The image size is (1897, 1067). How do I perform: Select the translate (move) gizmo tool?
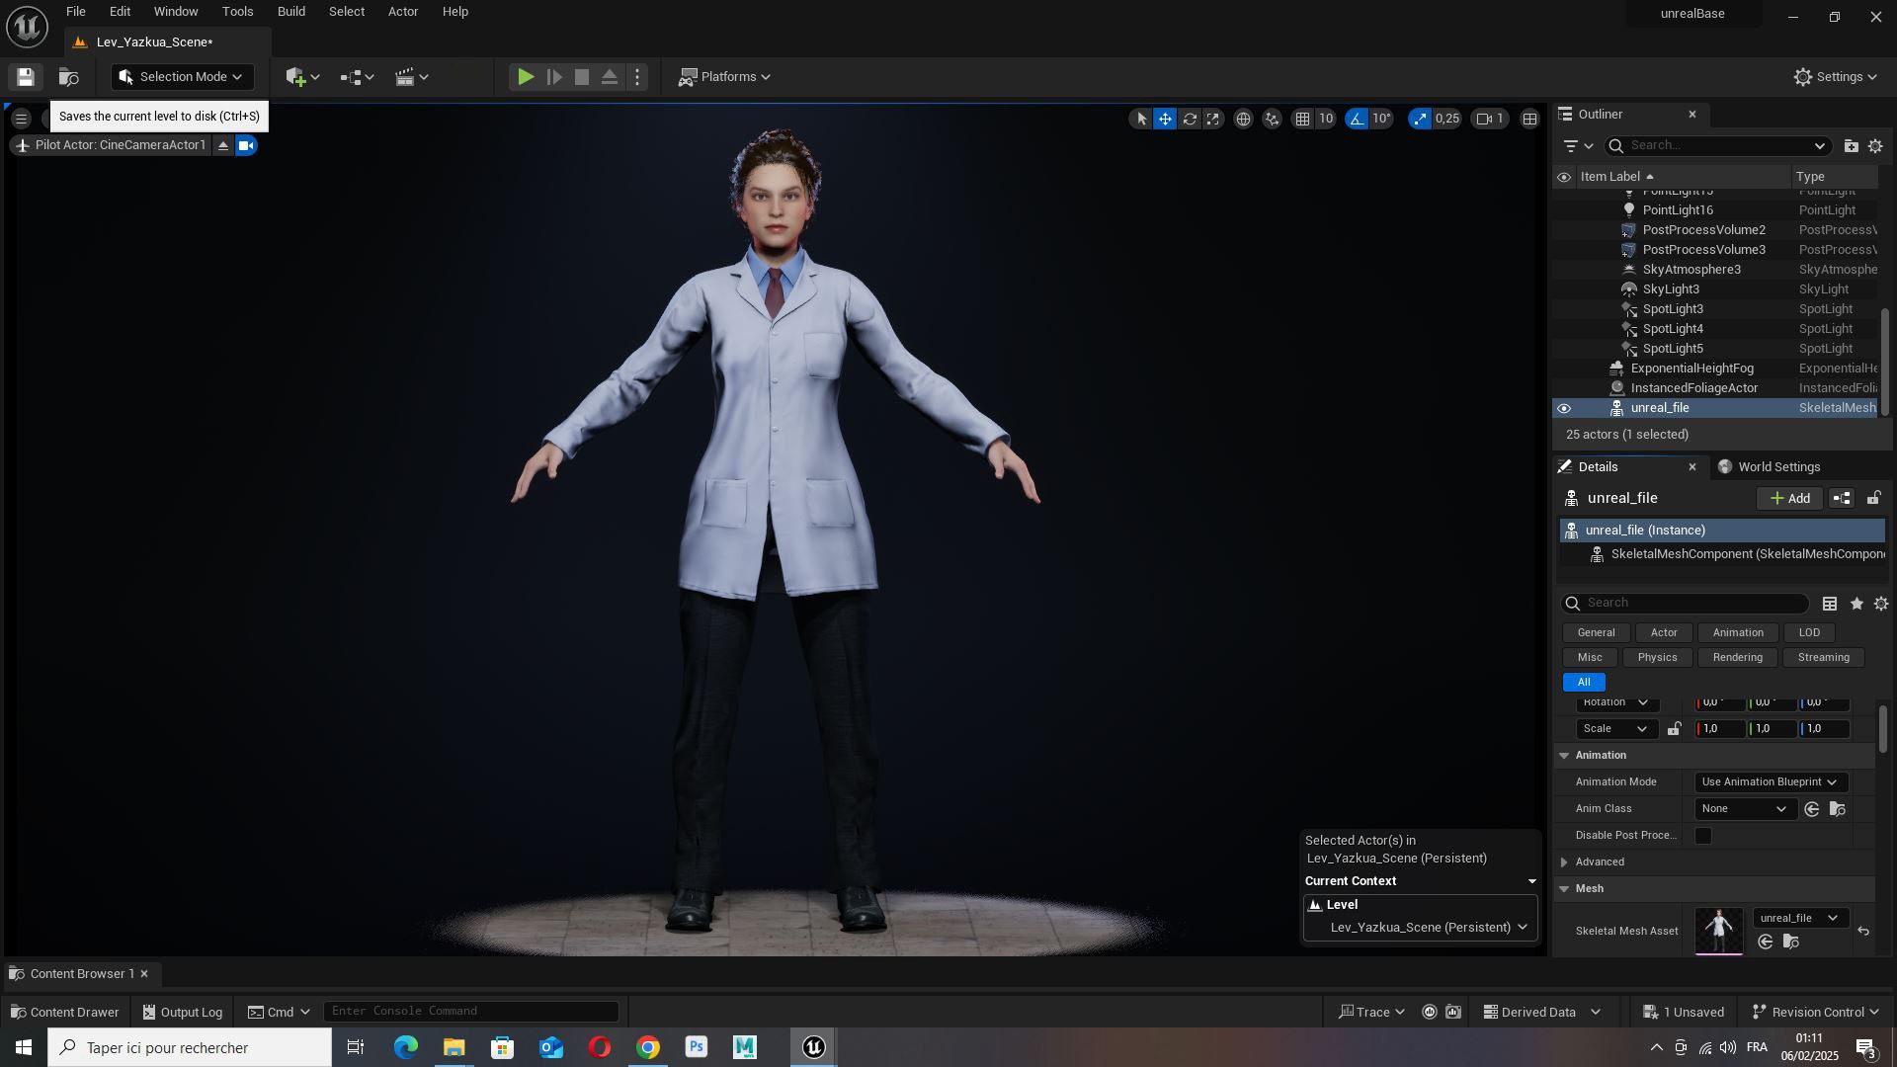(x=1166, y=119)
